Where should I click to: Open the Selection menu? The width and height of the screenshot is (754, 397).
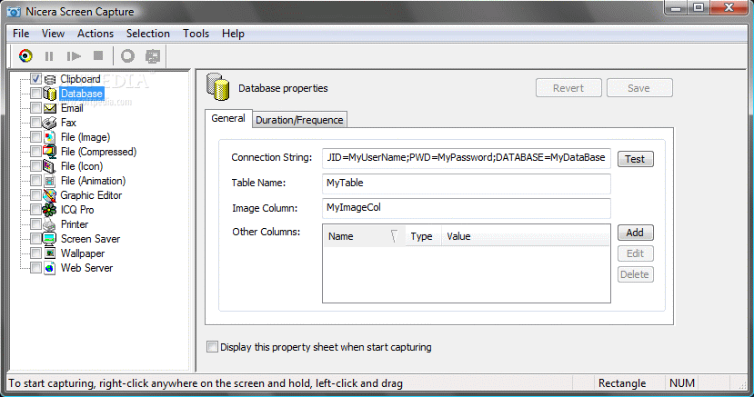(x=148, y=34)
